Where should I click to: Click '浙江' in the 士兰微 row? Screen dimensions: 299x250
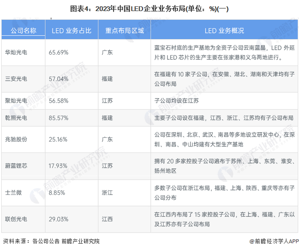(x=107, y=193)
